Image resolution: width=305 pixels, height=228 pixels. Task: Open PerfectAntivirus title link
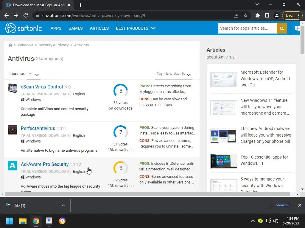(x=38, y=128)
